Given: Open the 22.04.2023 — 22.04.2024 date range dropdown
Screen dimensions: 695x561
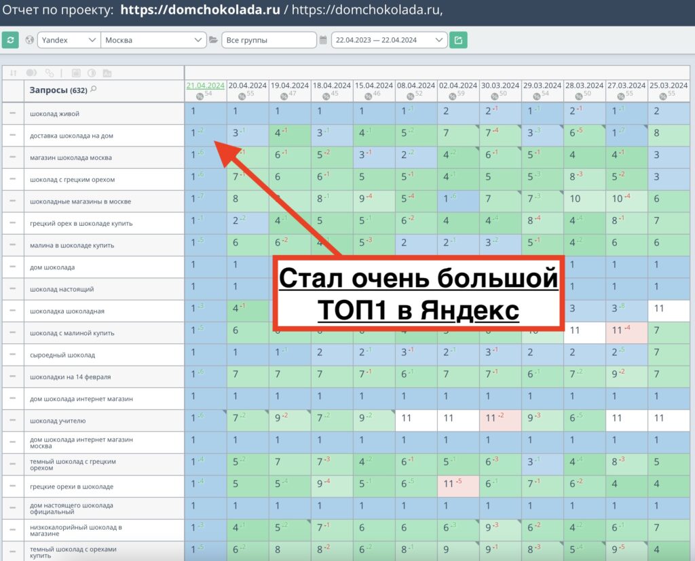Looking at the screenshot, I should click(389, 40).
